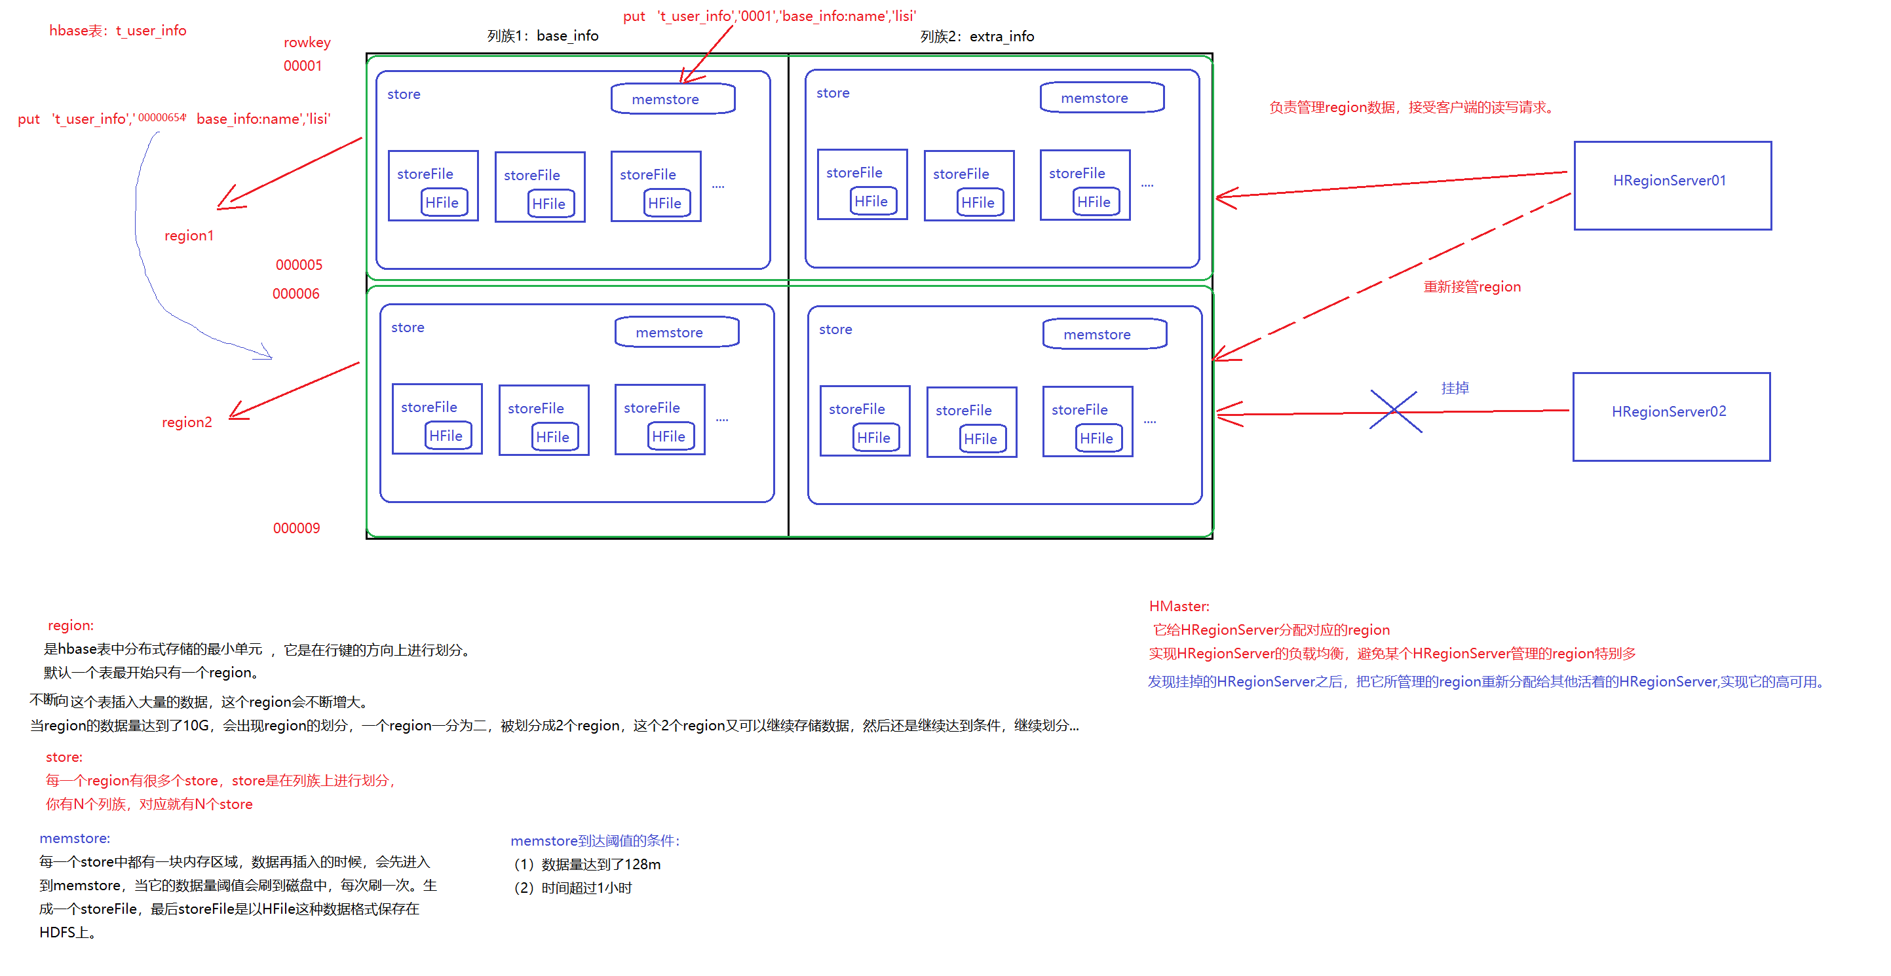
Task: Select the 'region1' label
Action: click(189, 236)
